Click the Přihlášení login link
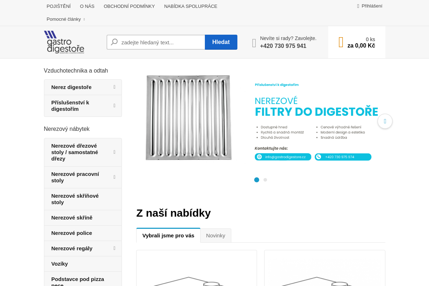 [372, 6]
